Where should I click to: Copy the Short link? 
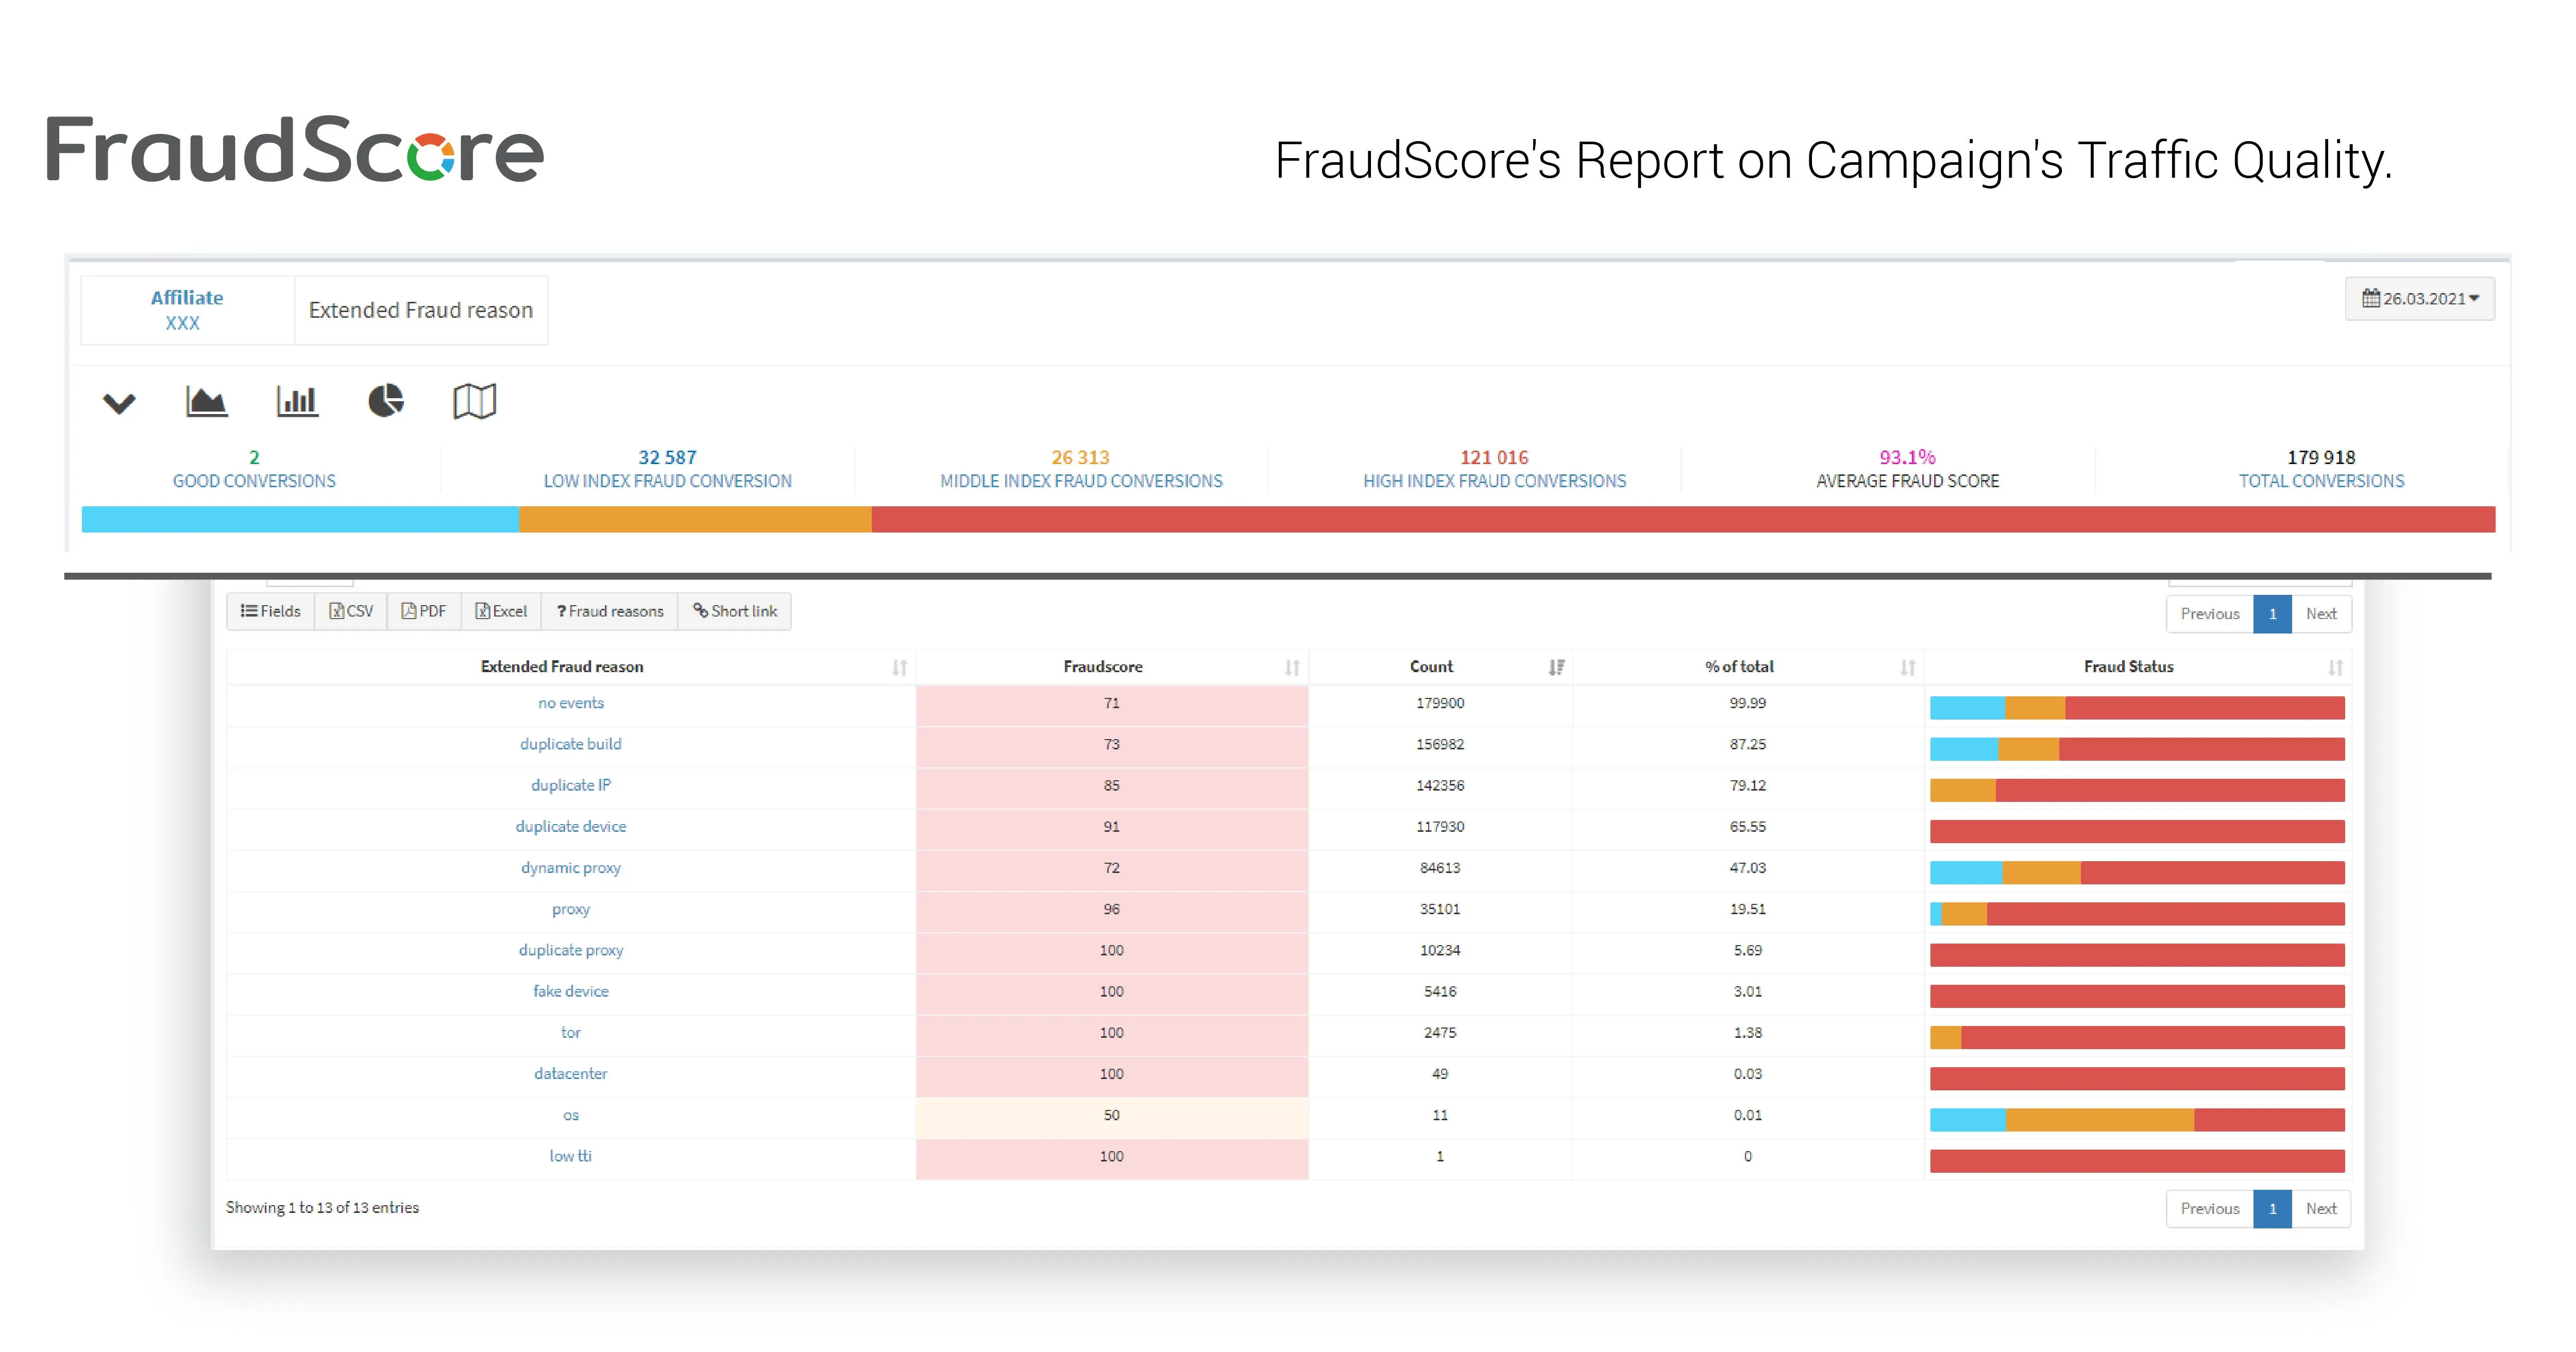pos(735,611)
